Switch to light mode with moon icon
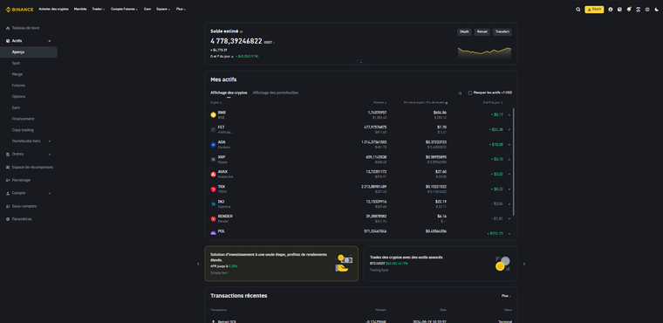Viewport: 663px width, 323px height. click(x=657, y=10)
